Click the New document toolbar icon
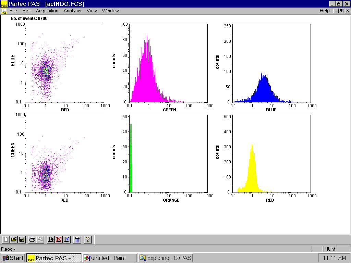The image size is (351, 263). [6, 240]
